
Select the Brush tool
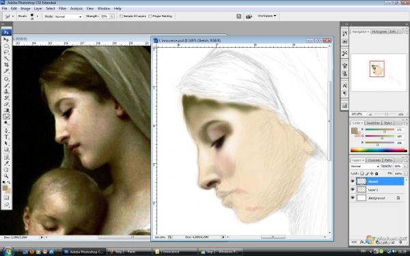tap(6, 85)
